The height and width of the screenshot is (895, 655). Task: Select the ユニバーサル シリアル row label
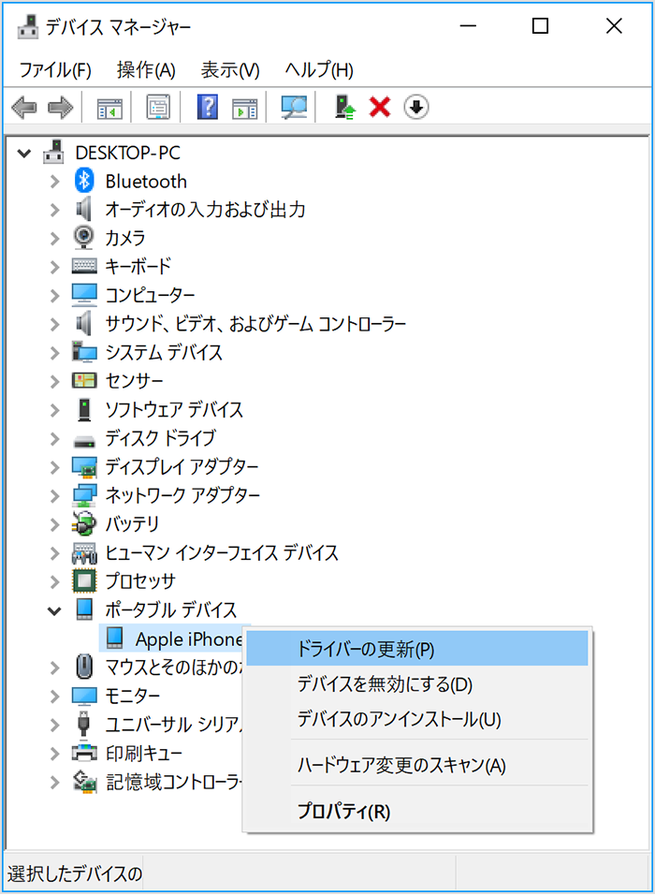click(x=174, y=725)
